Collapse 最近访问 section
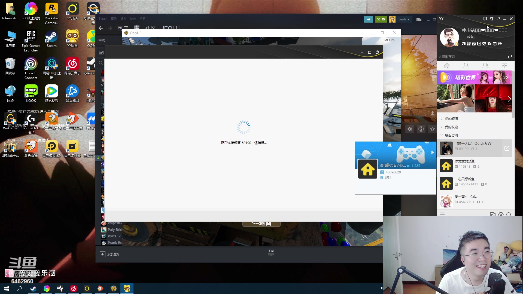523x294 pixels. point(449,135)
